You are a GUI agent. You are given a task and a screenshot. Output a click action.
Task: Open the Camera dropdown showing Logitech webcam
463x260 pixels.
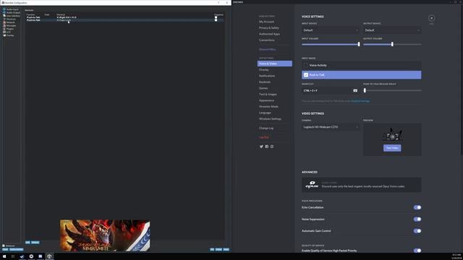tap(331, 127)
